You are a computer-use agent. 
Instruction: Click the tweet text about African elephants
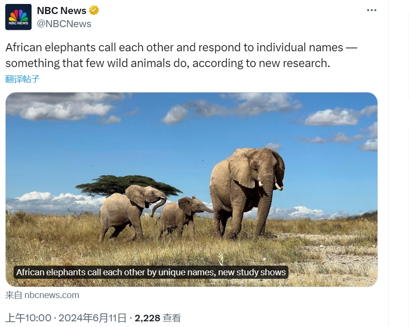click(x=181, y=55)
